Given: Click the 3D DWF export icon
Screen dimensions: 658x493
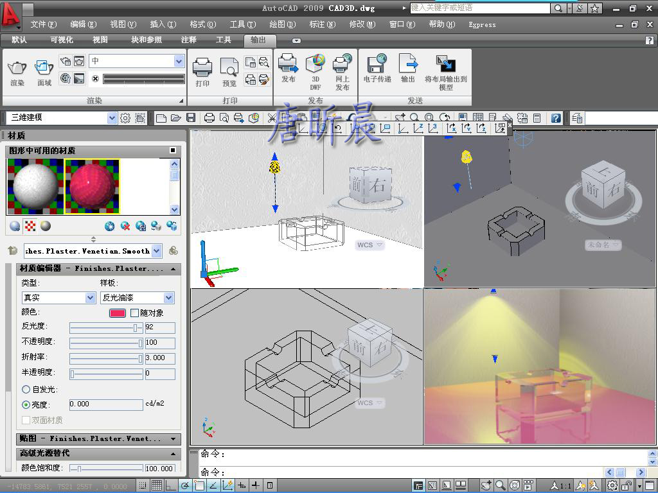Looking at the screenshot, I should point(316,64).
